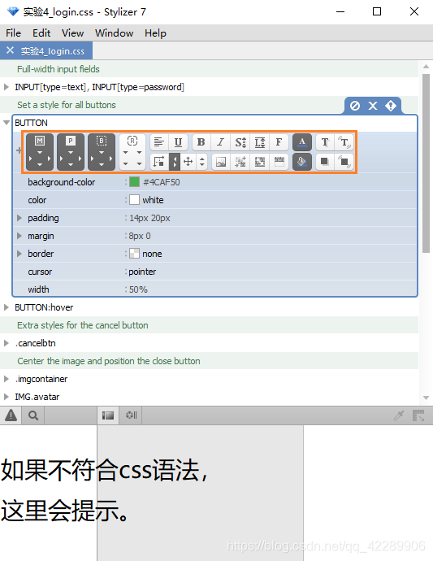
Task: Click the line-height L icon
Action: click(x=260, y=142)
